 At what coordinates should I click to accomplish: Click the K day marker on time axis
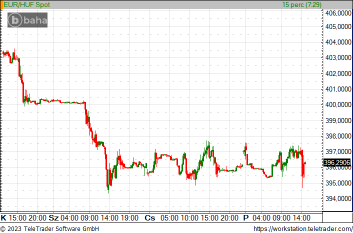coord(3,218)
